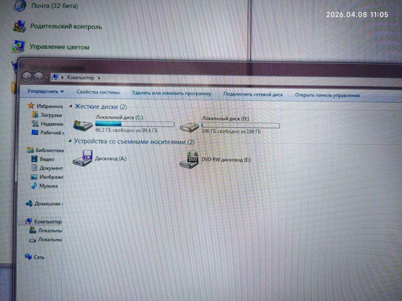
Task: Select the Local Disk (C:) drive icon
Action: (83, 126)
